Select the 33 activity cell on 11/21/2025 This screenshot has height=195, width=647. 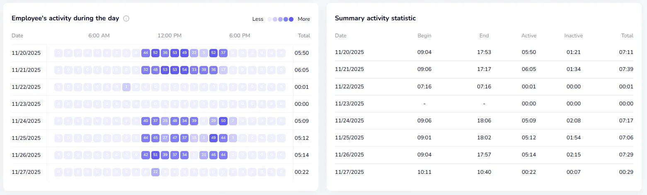pyautogui.click(x=194, y=70)
